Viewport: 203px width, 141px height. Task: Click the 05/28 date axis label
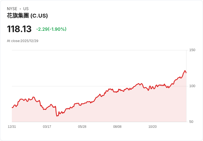point(82,126)
